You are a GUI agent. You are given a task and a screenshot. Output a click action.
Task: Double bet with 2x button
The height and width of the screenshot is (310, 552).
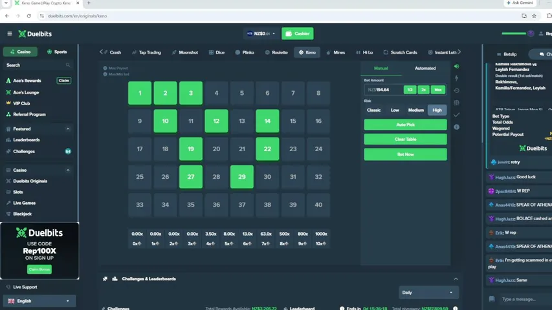(x=423, y=90)
